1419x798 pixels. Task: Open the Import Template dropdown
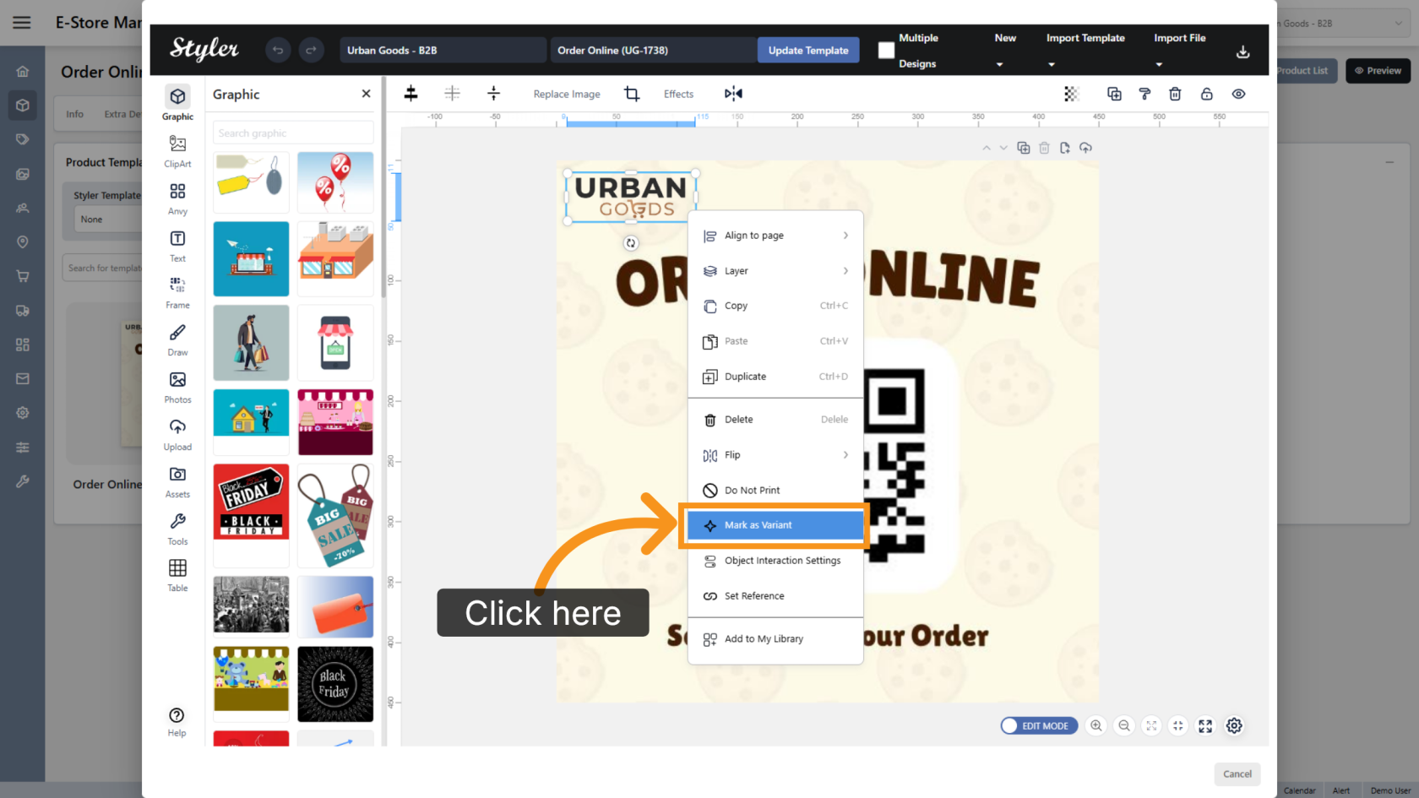1085,51
